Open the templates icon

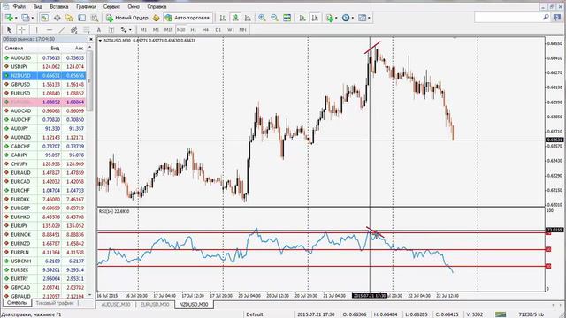pyautogui.click(x=362, y=18)
